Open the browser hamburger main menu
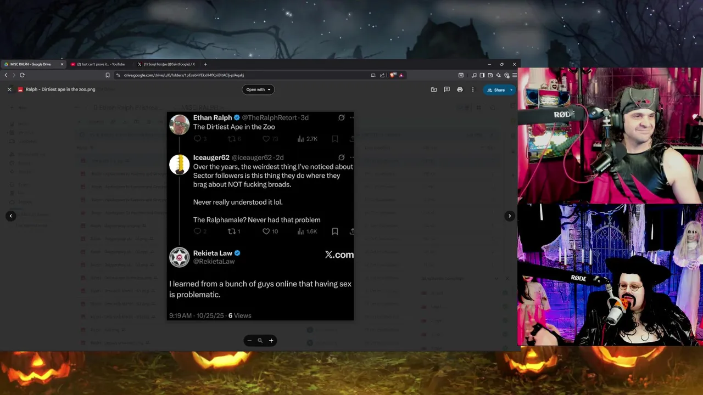The height and width of the screenshot is (395, 703). click(x=514, y=75)
